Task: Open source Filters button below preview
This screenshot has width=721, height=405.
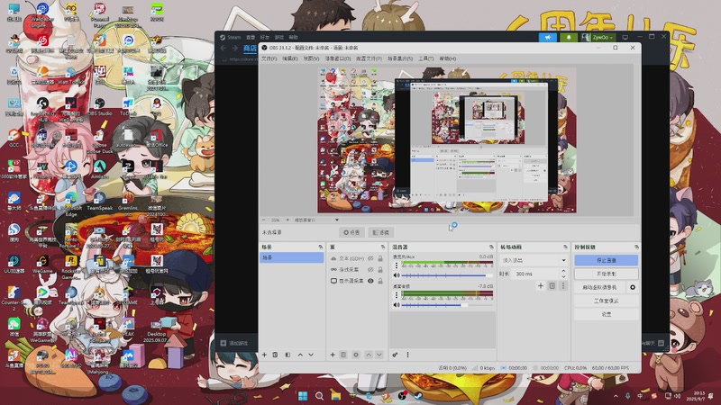Action: coord(380,232)
